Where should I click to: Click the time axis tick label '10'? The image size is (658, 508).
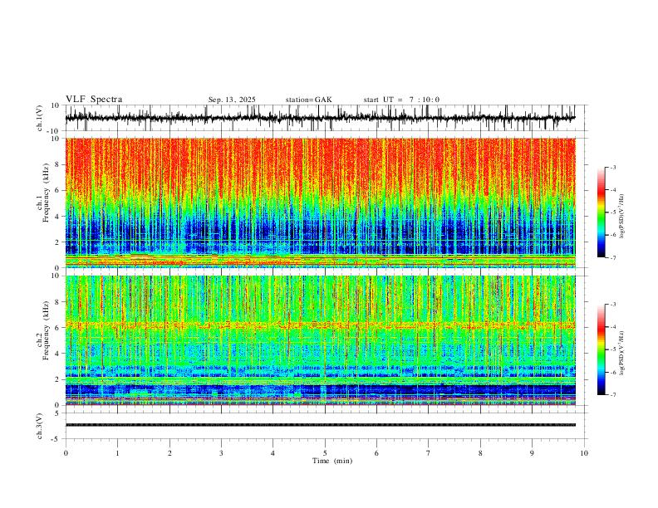(584, 453)
